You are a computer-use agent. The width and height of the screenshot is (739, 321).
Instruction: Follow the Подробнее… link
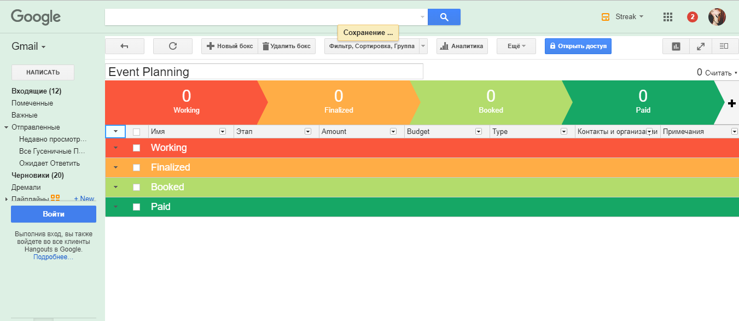point(53,256)
